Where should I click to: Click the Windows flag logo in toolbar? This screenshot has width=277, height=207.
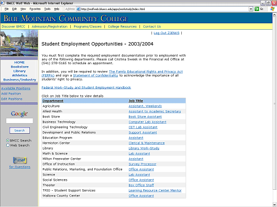coord(272,9)
